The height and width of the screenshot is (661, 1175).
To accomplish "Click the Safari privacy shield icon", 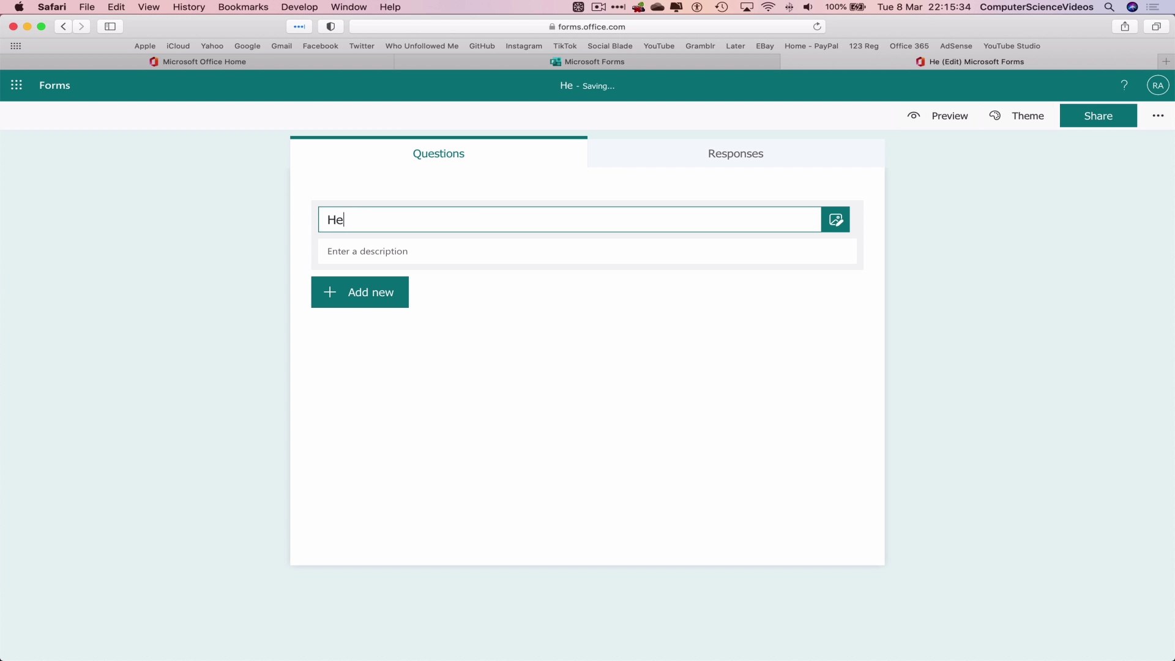I will click(x=330, y=26).
